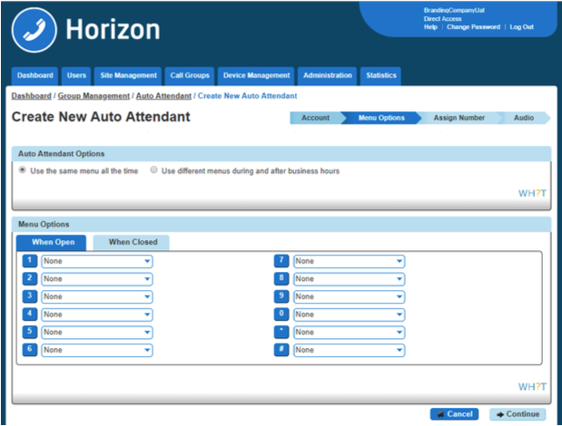Click the Account wizard step

[315, 118]
